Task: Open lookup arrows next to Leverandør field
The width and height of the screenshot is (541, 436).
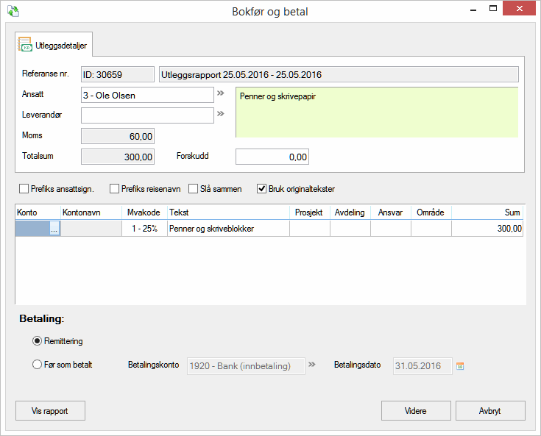Action: tap(220, 114)
